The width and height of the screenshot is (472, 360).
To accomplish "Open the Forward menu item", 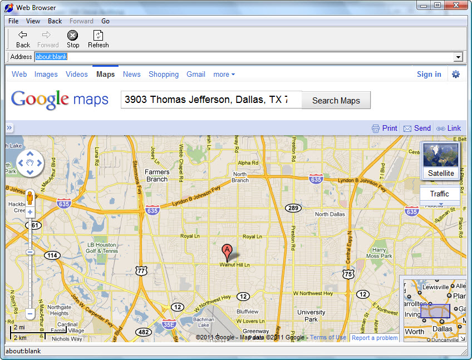I will coord(81,21).
